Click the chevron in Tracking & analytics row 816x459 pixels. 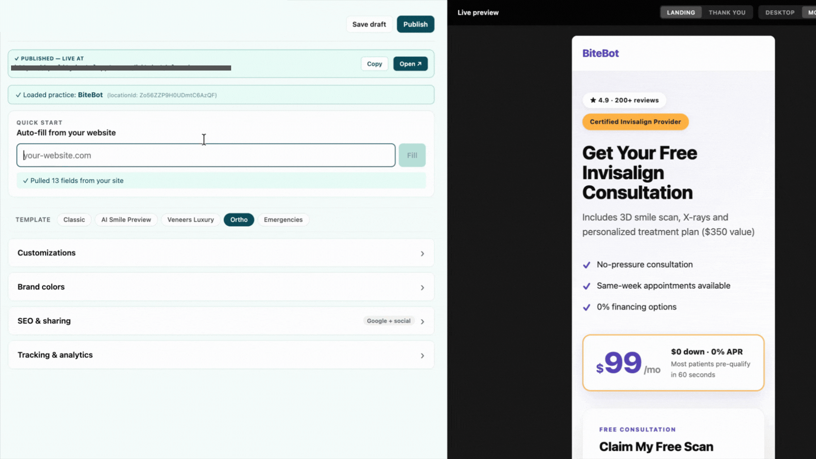[x=422, y=356]
